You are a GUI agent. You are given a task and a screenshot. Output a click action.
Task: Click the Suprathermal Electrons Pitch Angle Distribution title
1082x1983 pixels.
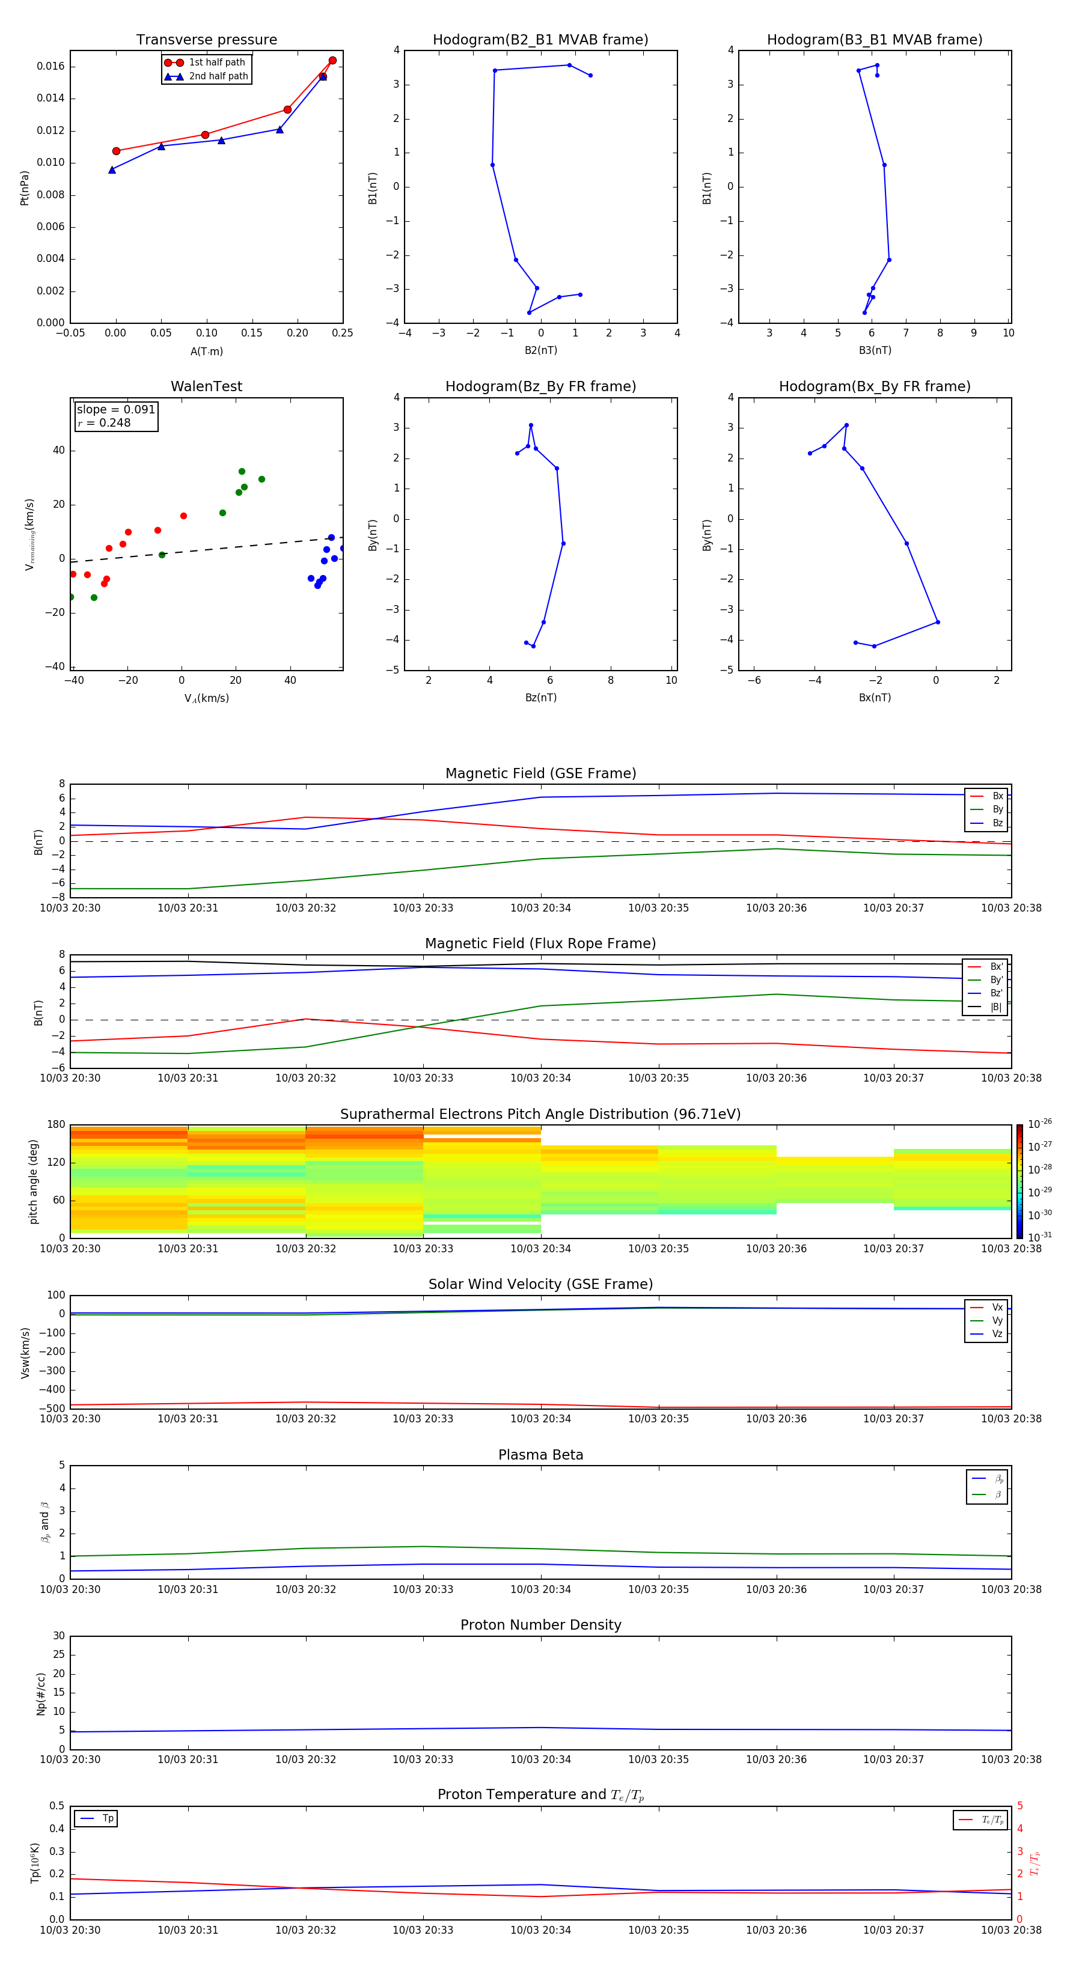[x=540, y=1115]
